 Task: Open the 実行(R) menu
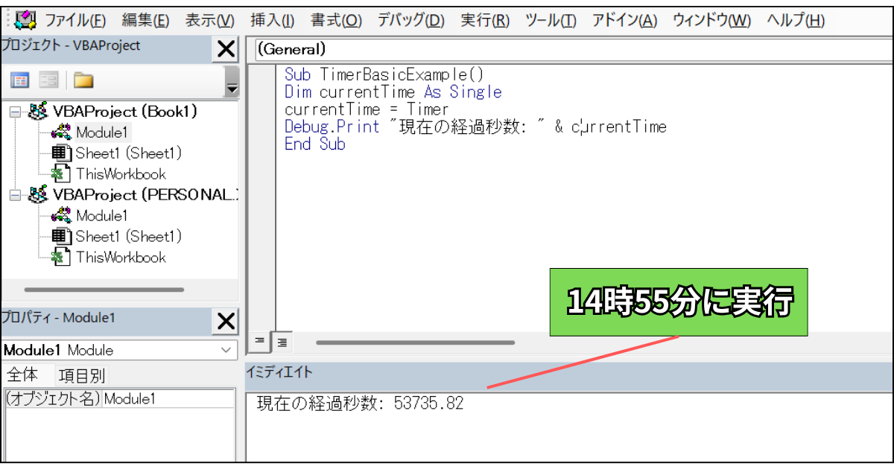coord(485,19)
